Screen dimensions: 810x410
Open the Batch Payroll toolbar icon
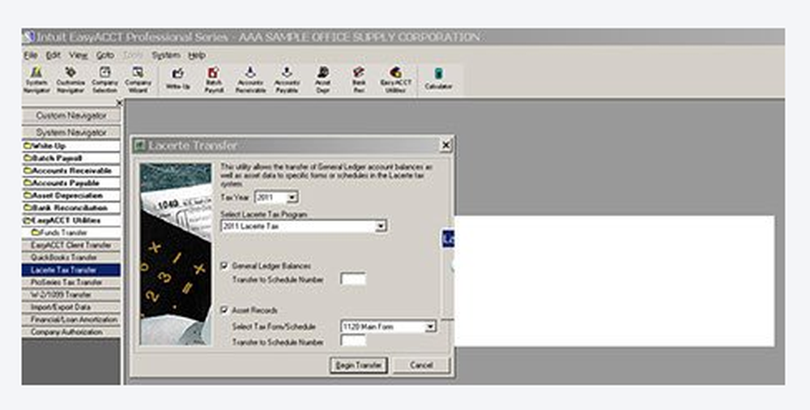[x=214, y=79]
